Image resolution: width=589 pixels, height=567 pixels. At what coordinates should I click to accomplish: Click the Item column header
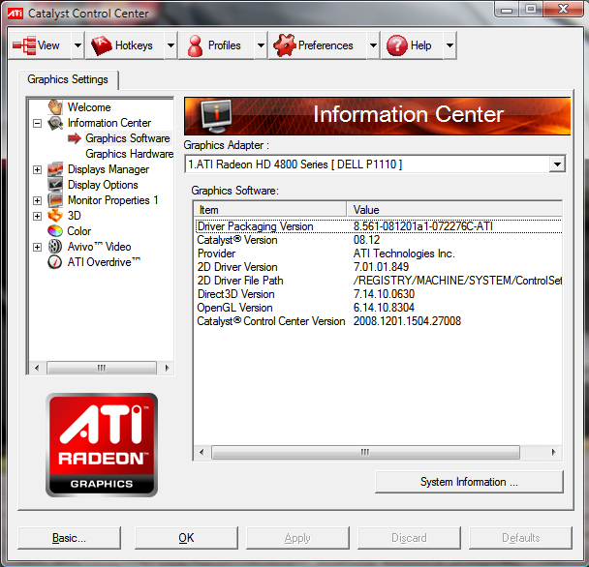270,209
